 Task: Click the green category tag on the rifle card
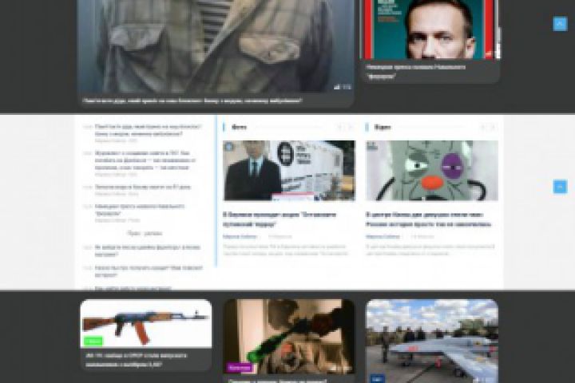point(93,342)
